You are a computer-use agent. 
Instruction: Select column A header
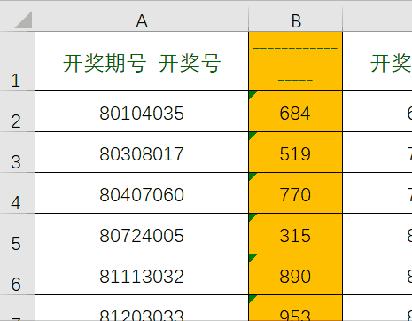pyautogui.click(x=142, y=20)
